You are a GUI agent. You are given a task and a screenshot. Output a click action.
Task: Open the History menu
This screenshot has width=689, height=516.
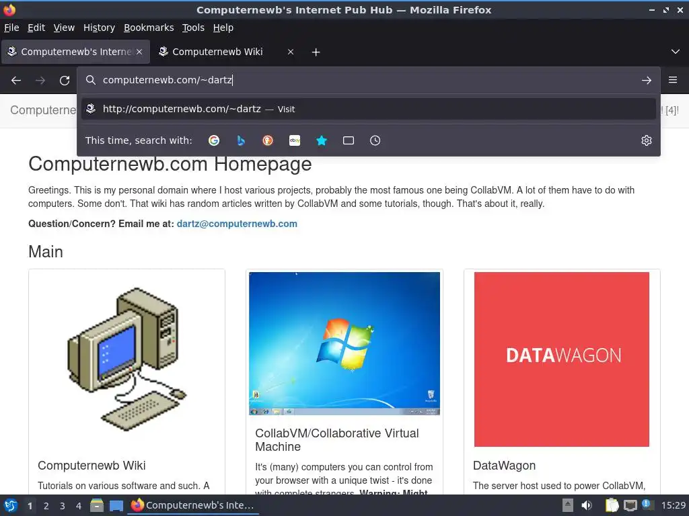[100, 28]
